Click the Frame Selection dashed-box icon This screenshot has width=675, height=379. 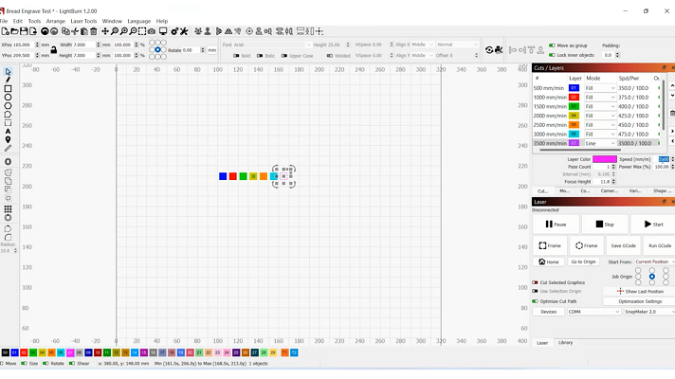point(142,31)
